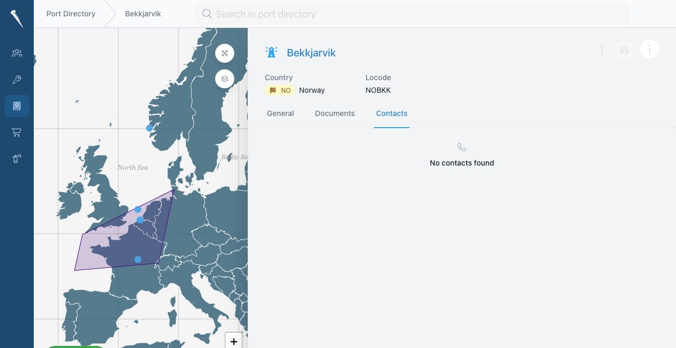Click the Bekkjarvik breadcrumb item
The width and height of the screenshot is (676, 348).
143,14
